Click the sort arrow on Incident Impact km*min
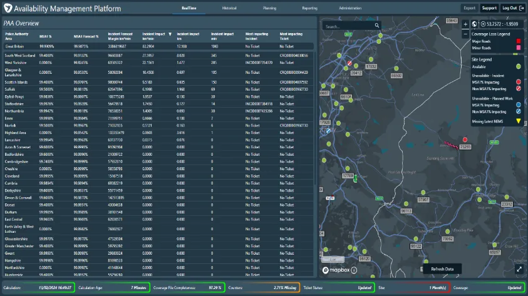This screenshot has height=296, width=528. 170,34
